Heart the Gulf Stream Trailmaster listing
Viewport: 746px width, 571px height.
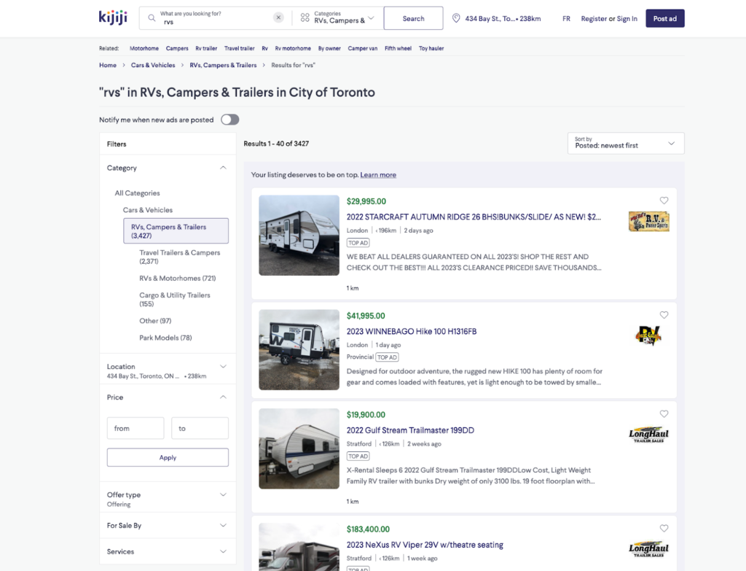[664, 414]
